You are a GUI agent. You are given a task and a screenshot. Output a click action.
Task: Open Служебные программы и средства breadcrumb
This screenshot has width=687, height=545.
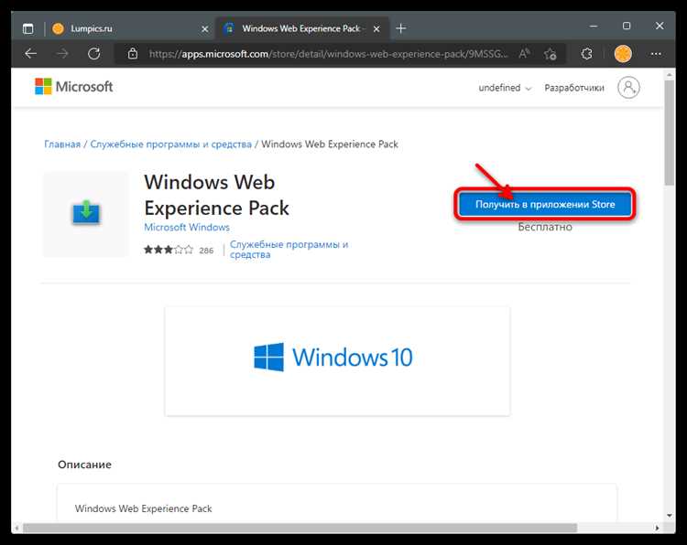[171, 144]
